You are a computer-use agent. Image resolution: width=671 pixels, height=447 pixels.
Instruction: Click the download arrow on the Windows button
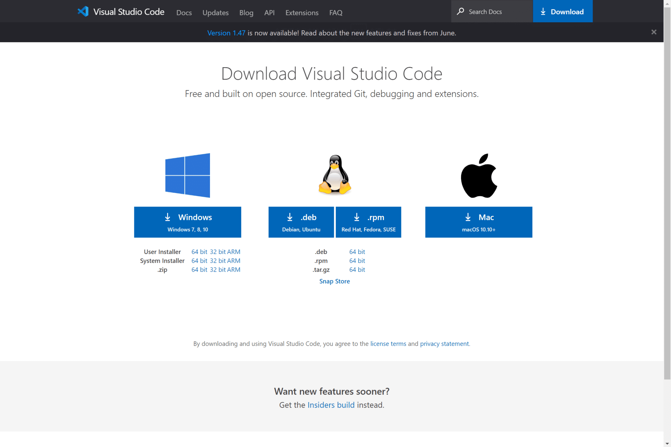(168, 217)
